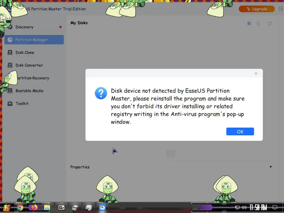Open File Explorer from the taskbar
The height and width of the screenshot is (213, 284).
[47, 207]
